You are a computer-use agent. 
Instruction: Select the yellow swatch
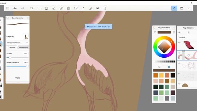tap(161, 75)
